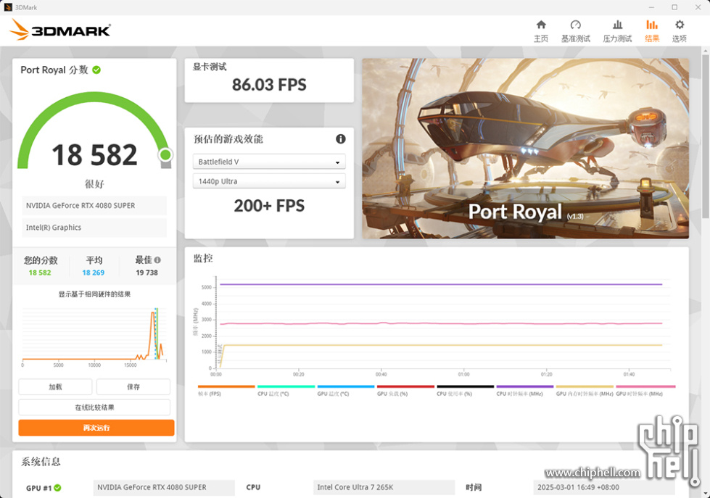710x498 pixels.
Task: Toggle CPU 温度 teal legend swatch
Action: (286, 386)
